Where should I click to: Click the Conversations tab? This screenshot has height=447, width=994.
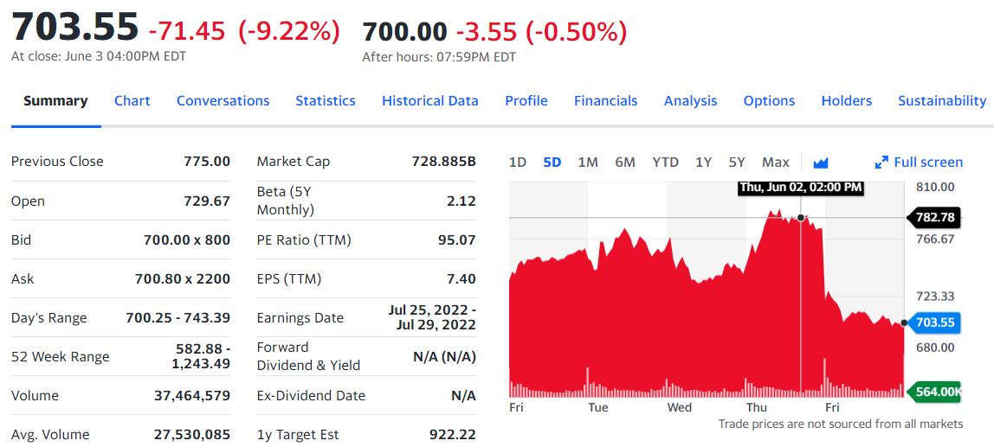point(223,101)
